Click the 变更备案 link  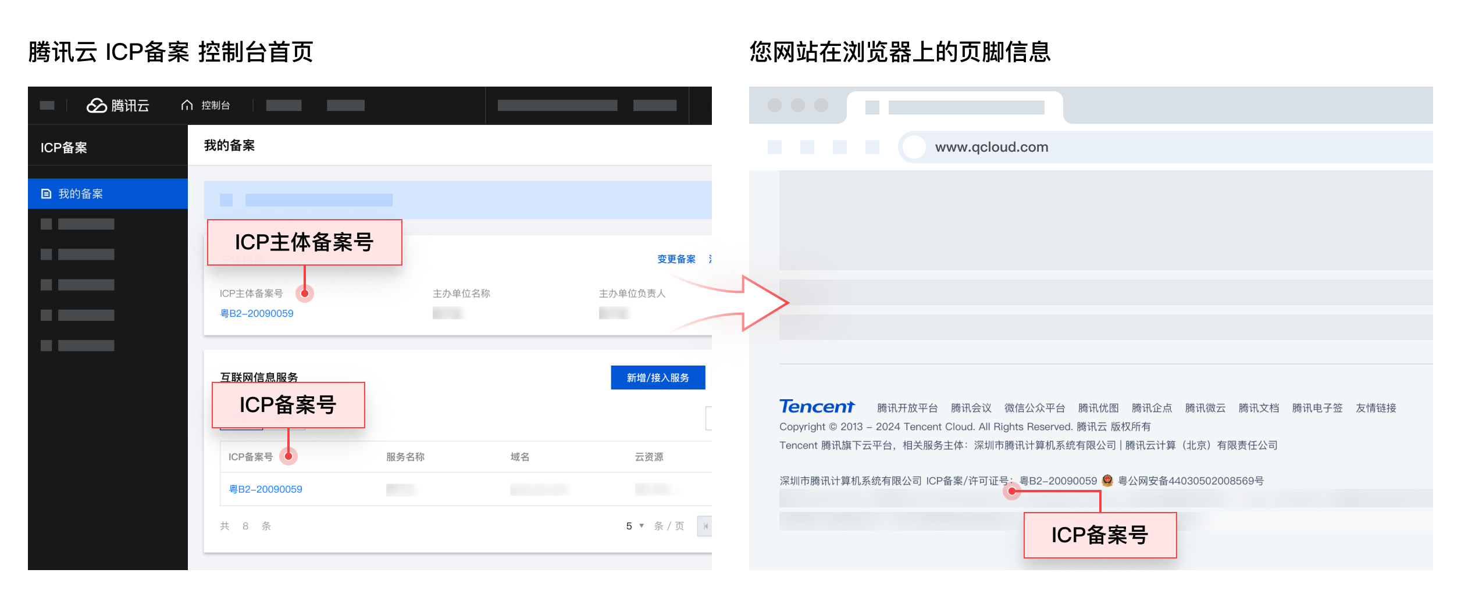point(676,259)
